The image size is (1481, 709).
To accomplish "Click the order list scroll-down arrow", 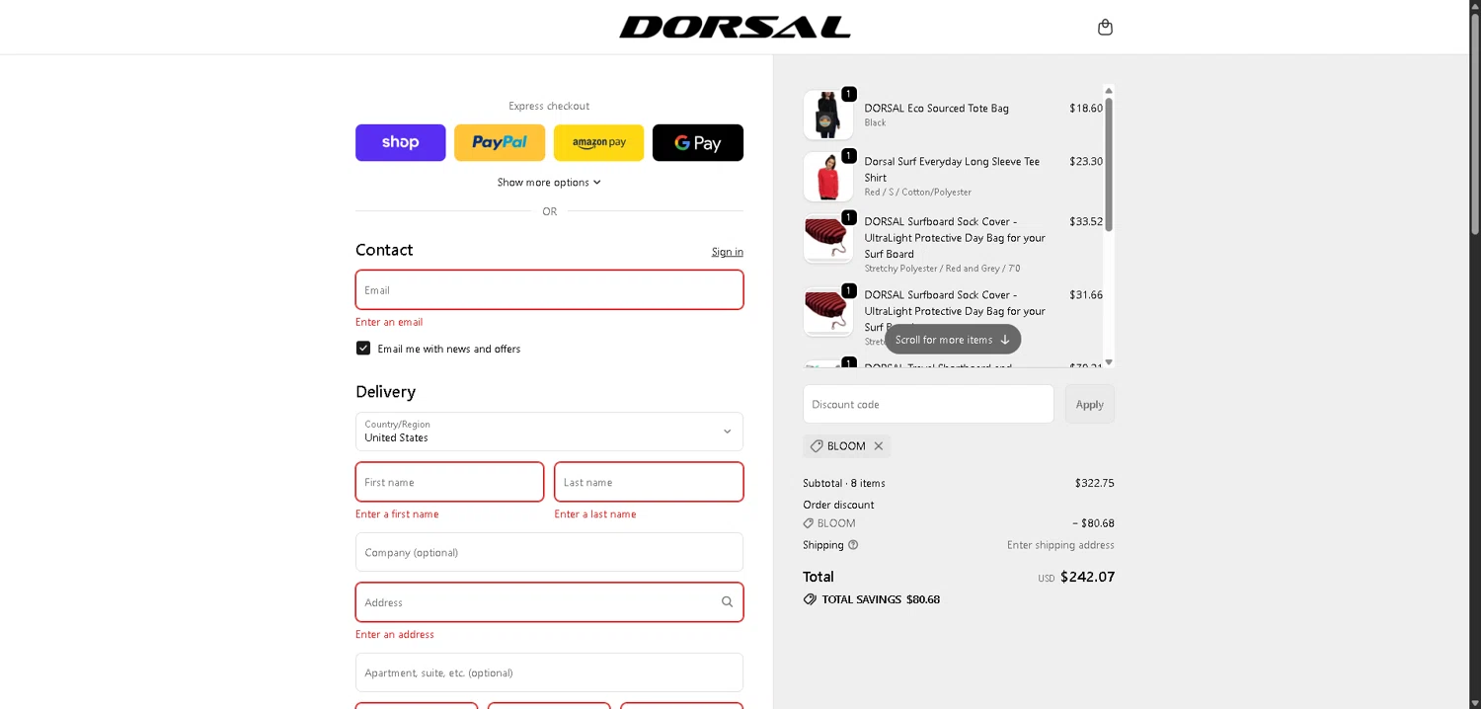I will pyautogui.click(x=1109, y=362).
